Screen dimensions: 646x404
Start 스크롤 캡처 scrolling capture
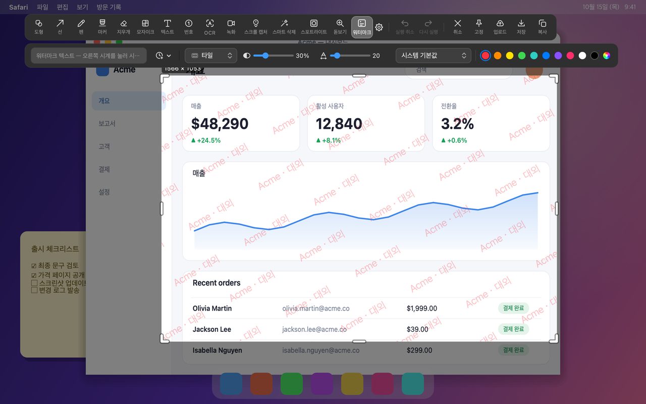pos(255,27)
